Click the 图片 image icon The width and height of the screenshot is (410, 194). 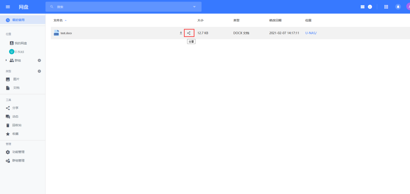point(8,79)
